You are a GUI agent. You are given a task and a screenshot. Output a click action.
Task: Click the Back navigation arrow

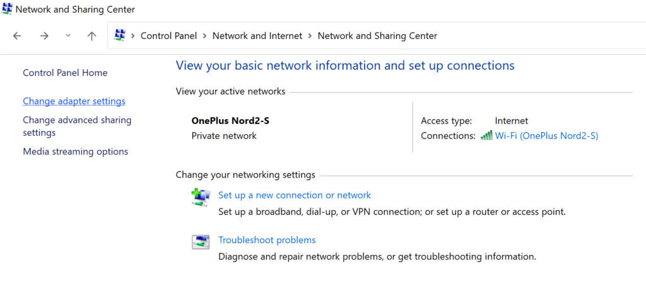[17, 36]
